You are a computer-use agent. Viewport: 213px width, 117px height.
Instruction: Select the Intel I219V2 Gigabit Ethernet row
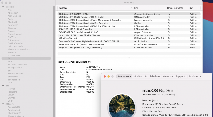click(x=129, y=35)
